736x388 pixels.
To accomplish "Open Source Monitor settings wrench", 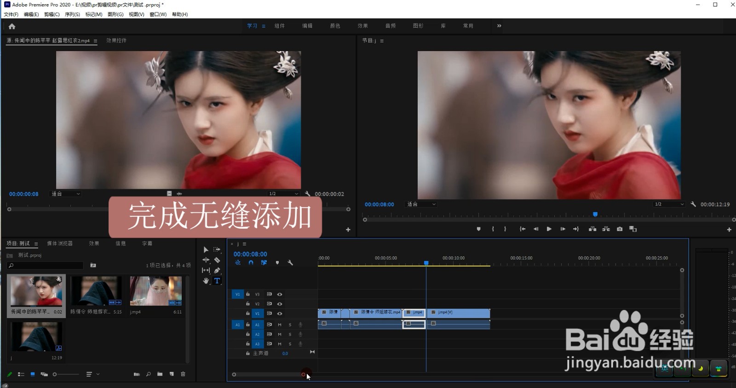I will 308,194.
